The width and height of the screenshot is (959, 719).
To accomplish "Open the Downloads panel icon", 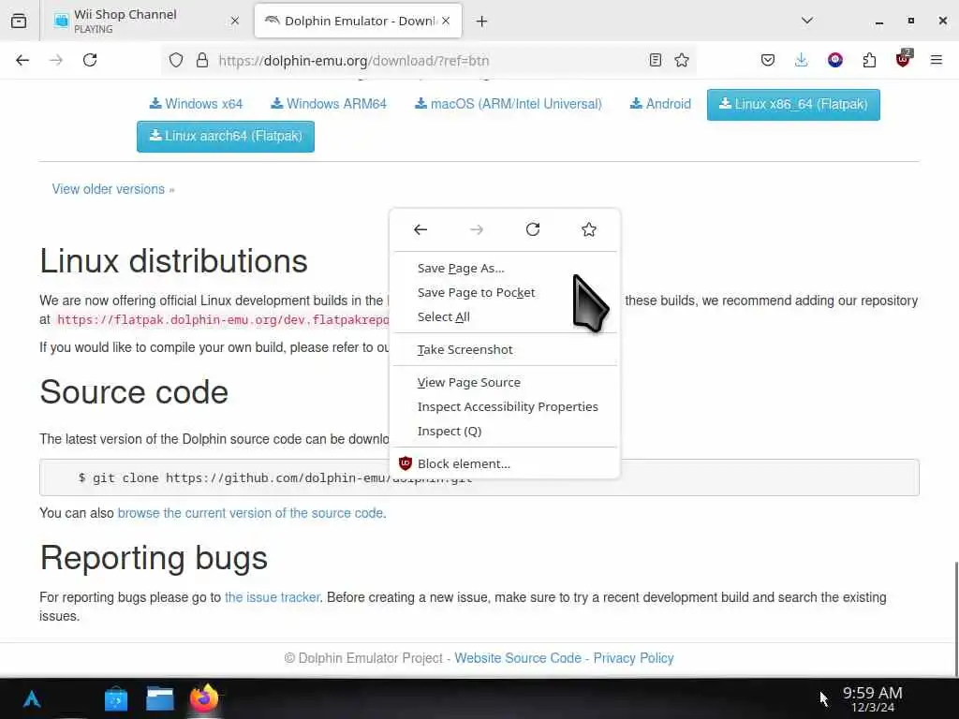I will 802,60.
